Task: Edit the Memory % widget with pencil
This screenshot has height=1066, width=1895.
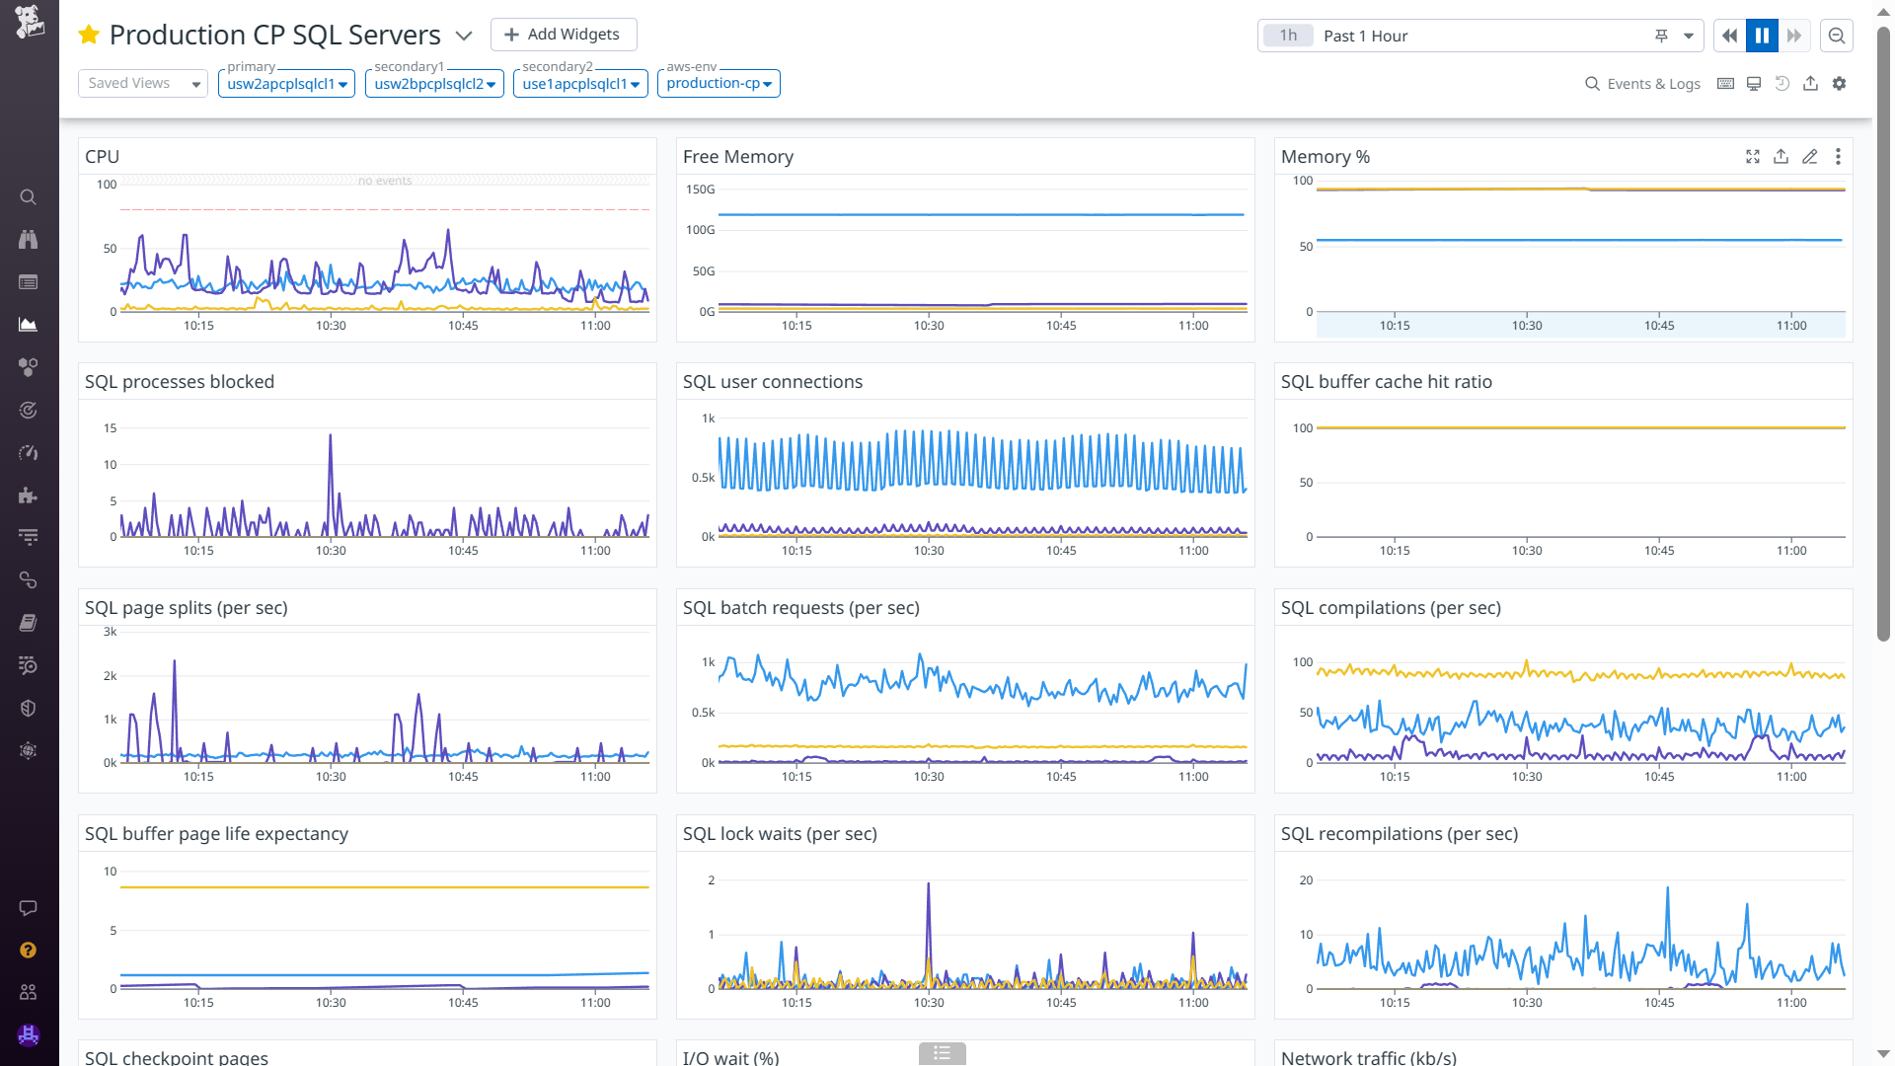Action: click(1809, 157)
